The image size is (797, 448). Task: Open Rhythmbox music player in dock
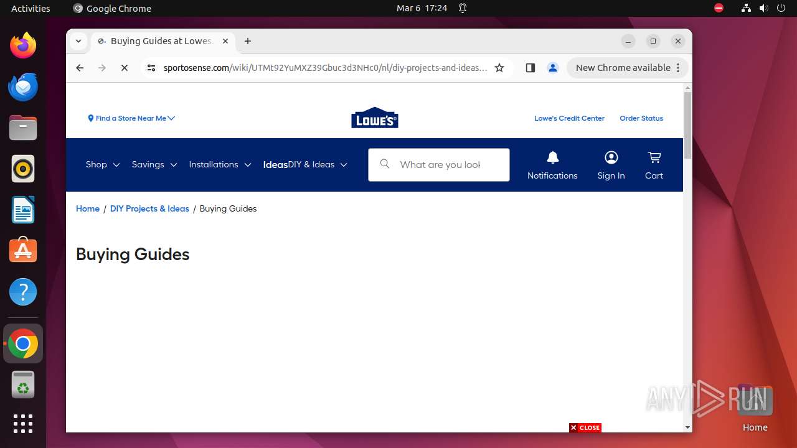[23, 169]
